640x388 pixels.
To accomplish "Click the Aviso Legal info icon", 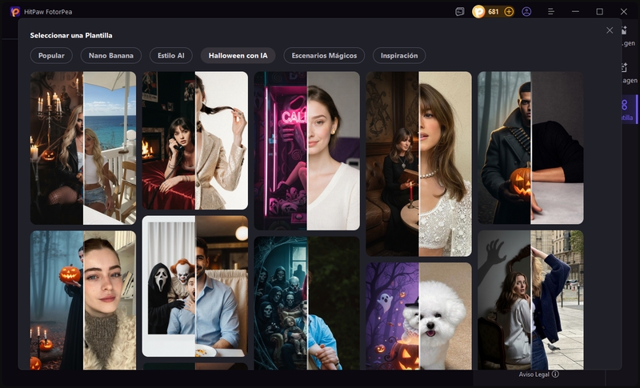I will [x=555, y=374].
